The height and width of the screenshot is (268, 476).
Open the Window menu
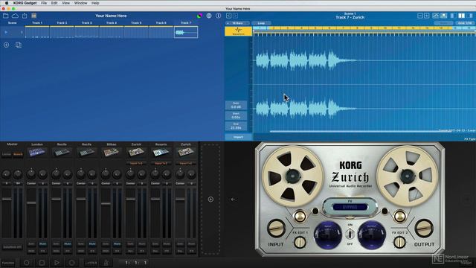[x=80, y=3]
